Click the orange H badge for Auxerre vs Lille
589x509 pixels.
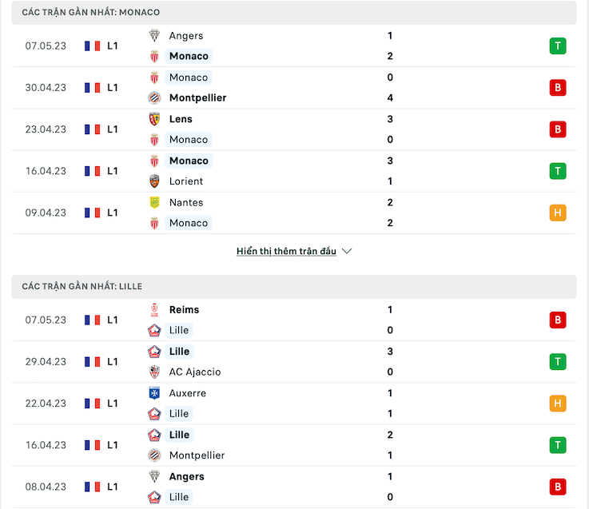[x=558, y=404]
